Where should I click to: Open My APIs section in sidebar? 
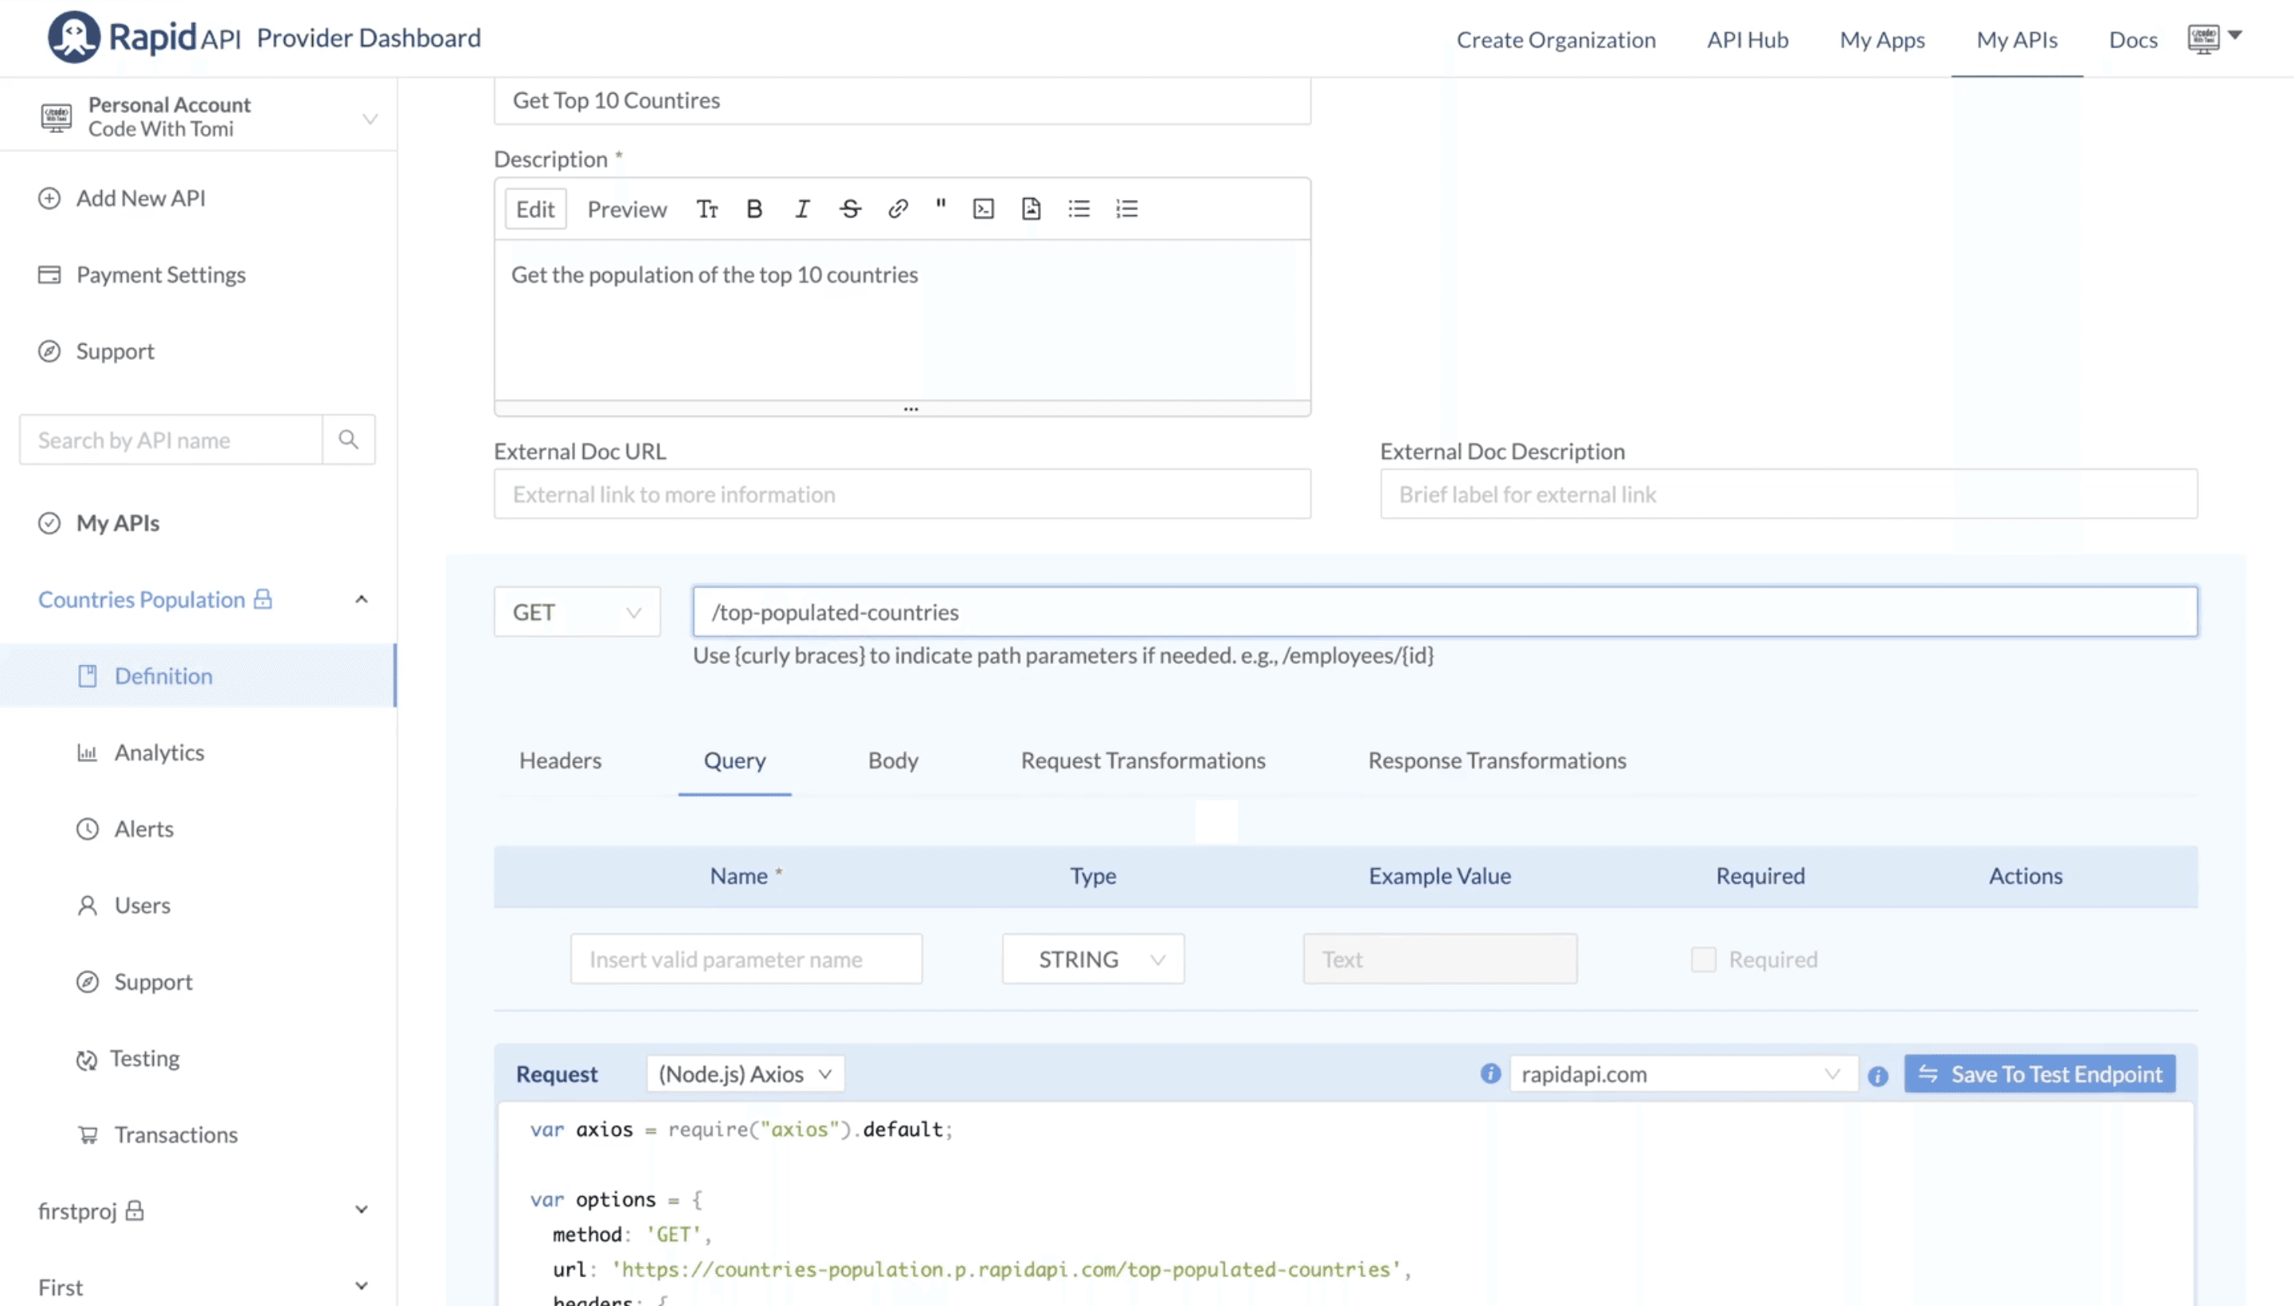pyautogui.click(x=99, y=523)
